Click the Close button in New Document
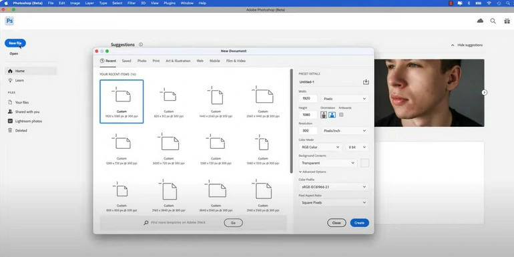The height and width of the screenshot is (257, 514). 336,223
